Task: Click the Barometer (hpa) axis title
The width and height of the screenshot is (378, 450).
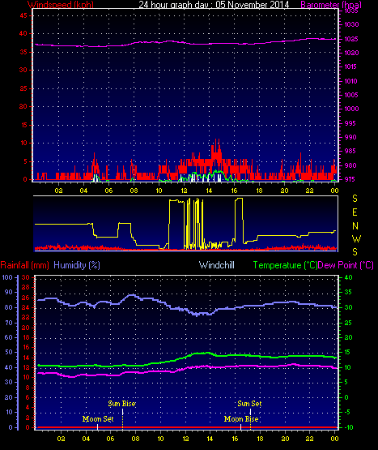Action: 331,4
